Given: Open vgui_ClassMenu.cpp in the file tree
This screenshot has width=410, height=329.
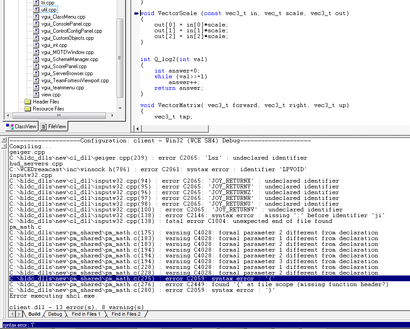Looking at the screenshot, I should tap(63, 17).
